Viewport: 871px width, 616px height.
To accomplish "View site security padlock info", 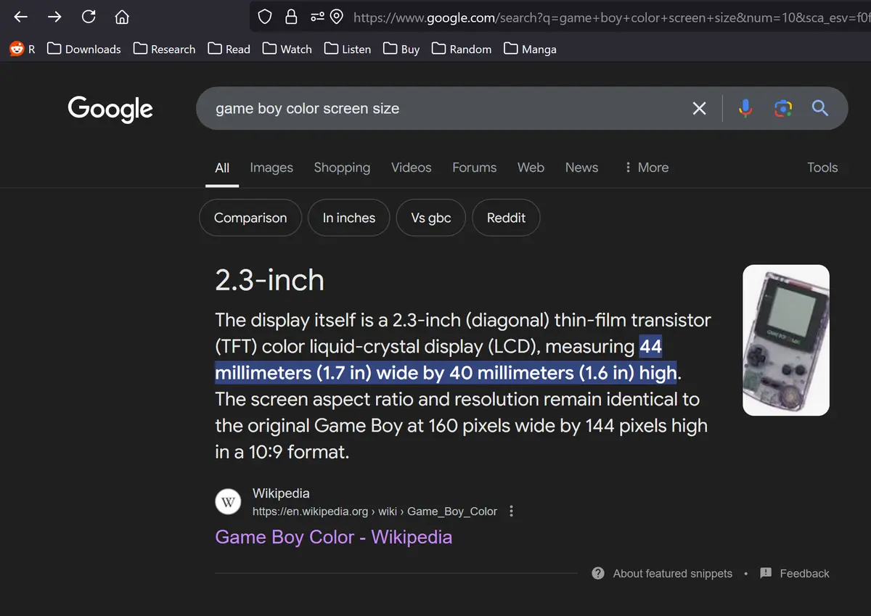I will tap(291, 17).
